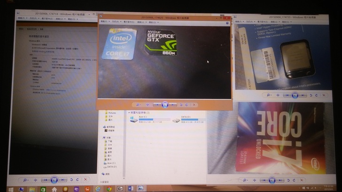Open the 7-Zip taskbar icon
This screenshot has width=342, height=192.
click(120, 189)
